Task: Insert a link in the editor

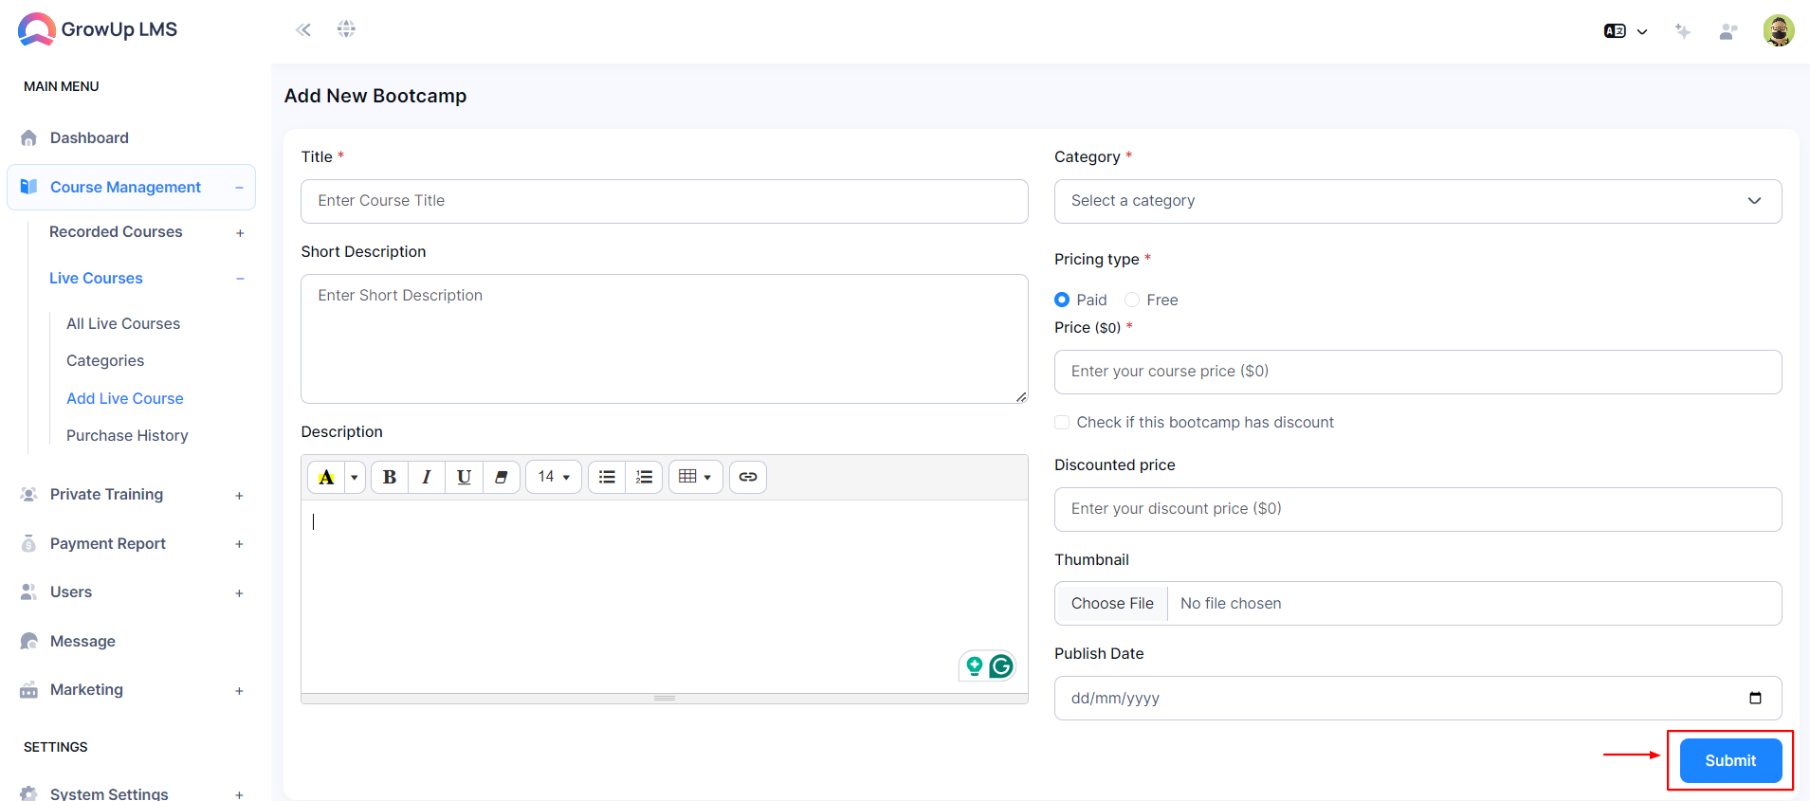Action: [748, 477]
